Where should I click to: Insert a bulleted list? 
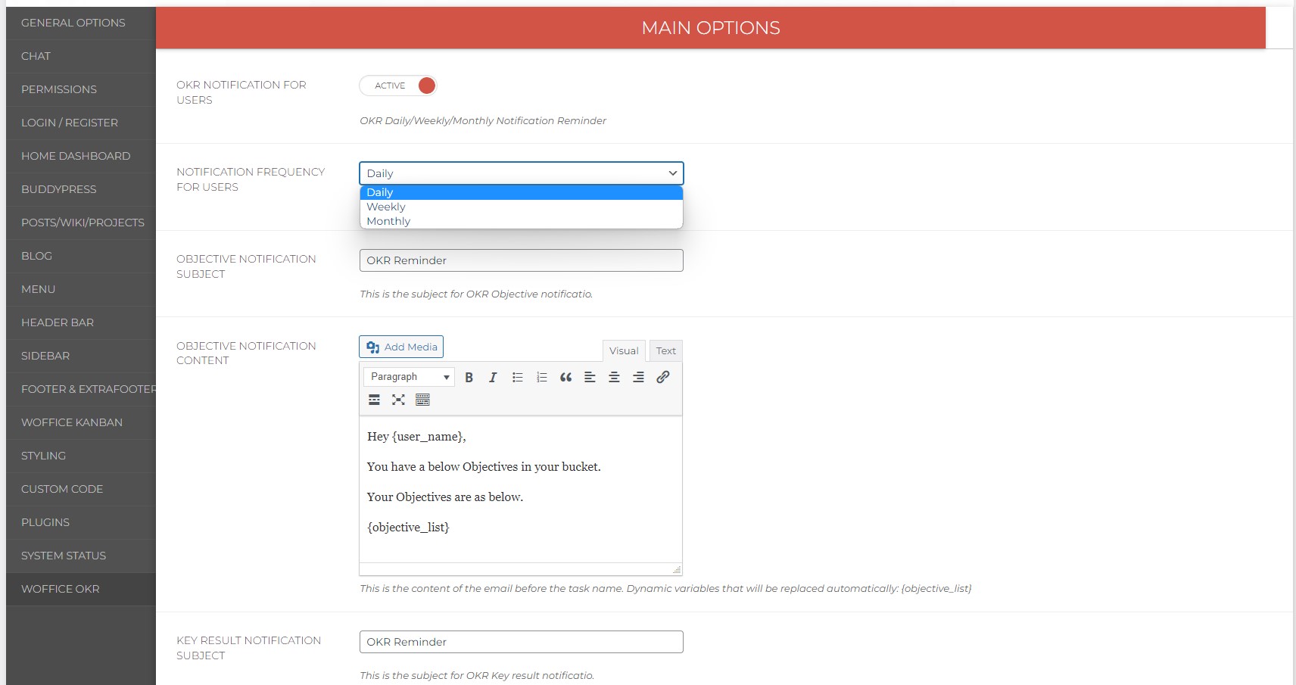click(x=518, y=377)
